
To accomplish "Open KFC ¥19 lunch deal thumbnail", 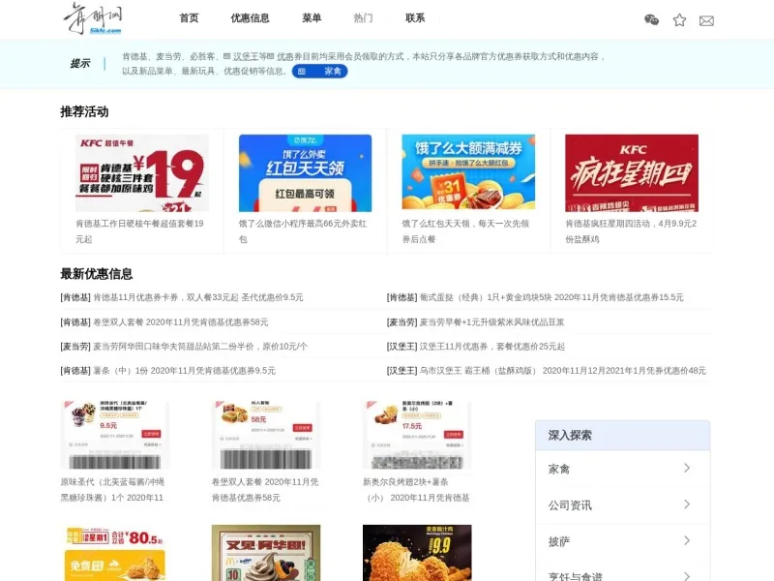I will (x=142, y=173).
